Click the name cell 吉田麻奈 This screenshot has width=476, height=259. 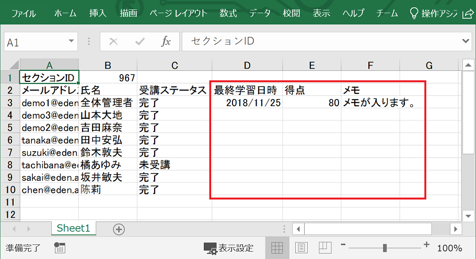coord(108,127)
